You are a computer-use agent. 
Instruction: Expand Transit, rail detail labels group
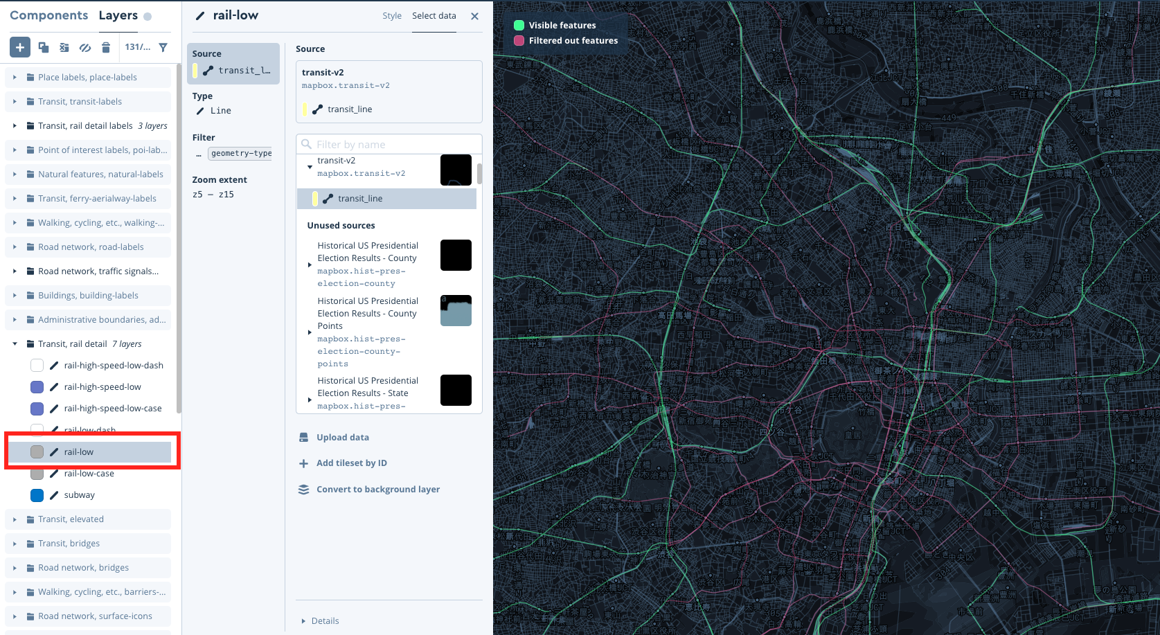[15, 126]
